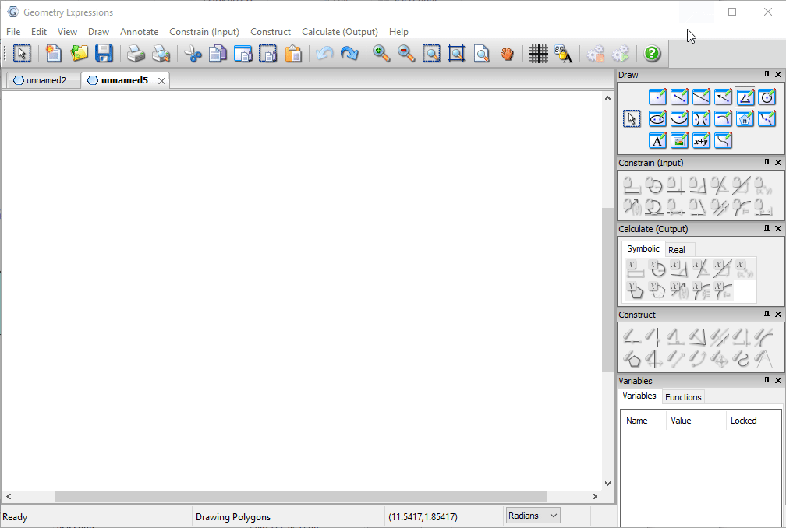The height and width of the screenshot is (528, 786).
Task: Select the Text annotation tool in Draw panel
Action: pyautogui.click(x=657, y=141)
